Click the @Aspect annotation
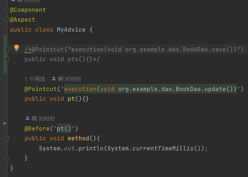The height and width of the screenshot is (177, 248). pyautogui.click(x=23, y=20)
